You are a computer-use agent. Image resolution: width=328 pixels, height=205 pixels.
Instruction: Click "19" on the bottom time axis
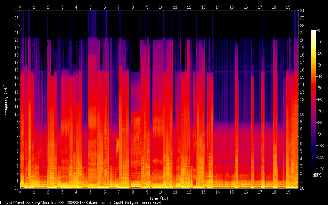click(x=288, y=192)
